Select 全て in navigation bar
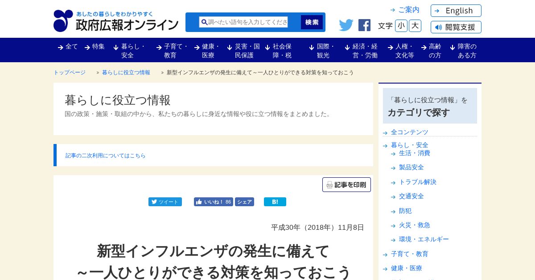535x280 pixels. point(68,47)
